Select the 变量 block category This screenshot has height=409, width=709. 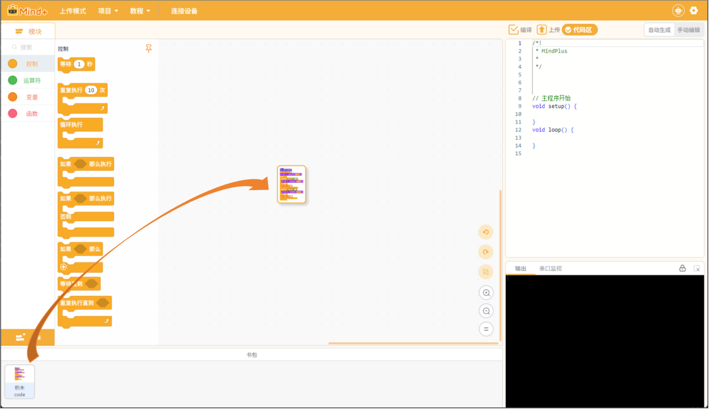pos(28,97)
